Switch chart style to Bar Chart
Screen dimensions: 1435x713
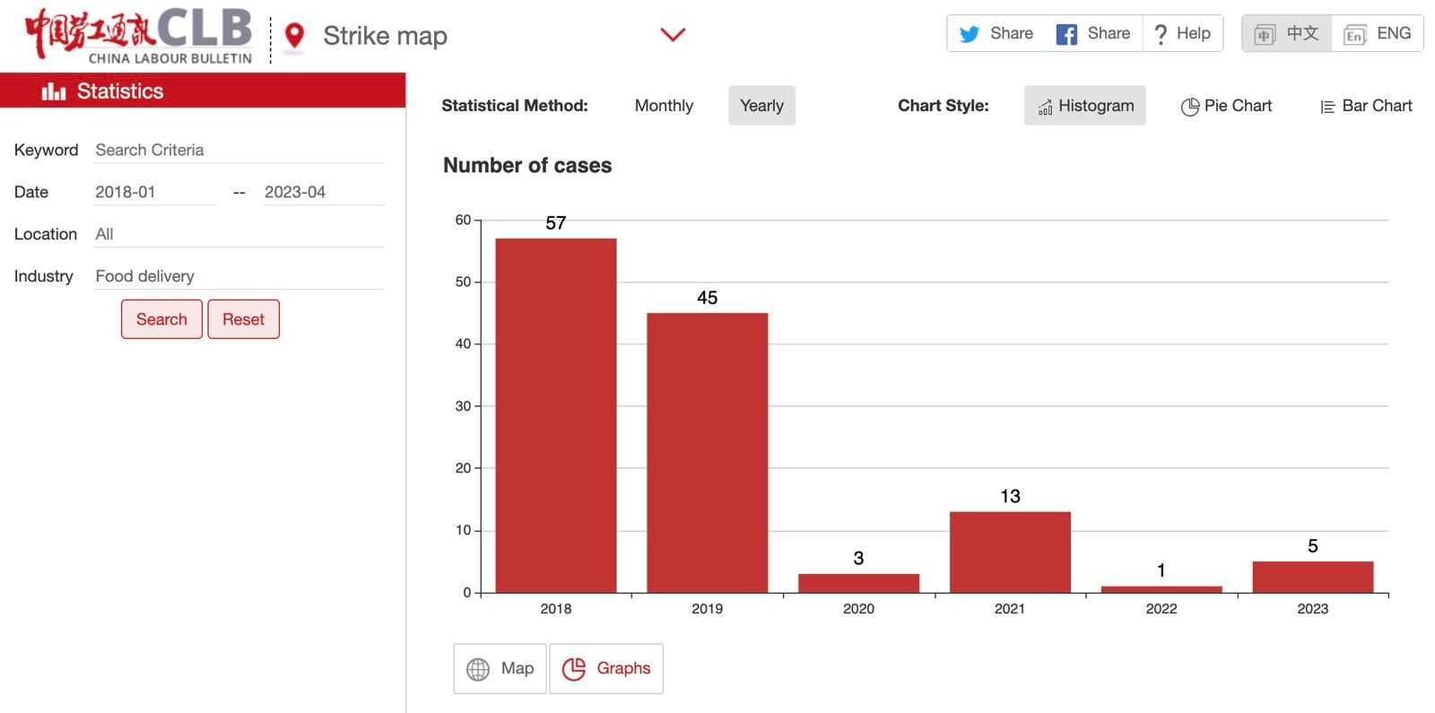tap(1366, 106)
